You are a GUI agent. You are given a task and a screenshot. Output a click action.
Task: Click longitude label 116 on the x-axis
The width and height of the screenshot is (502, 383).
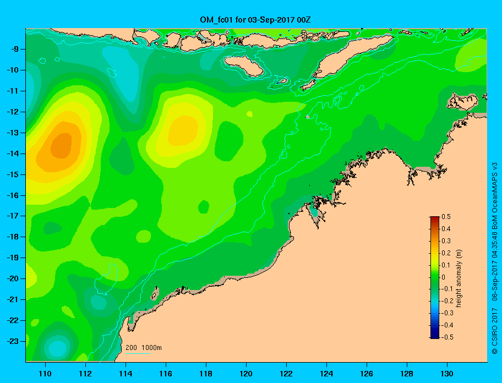(166, 374)
